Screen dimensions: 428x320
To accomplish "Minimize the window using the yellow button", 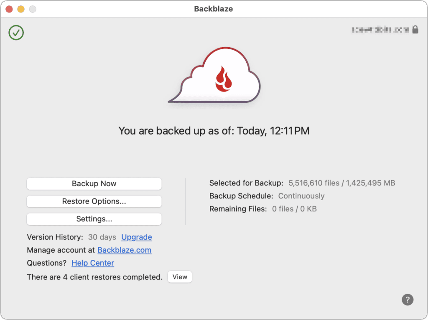I will click(x=20, y=9).
